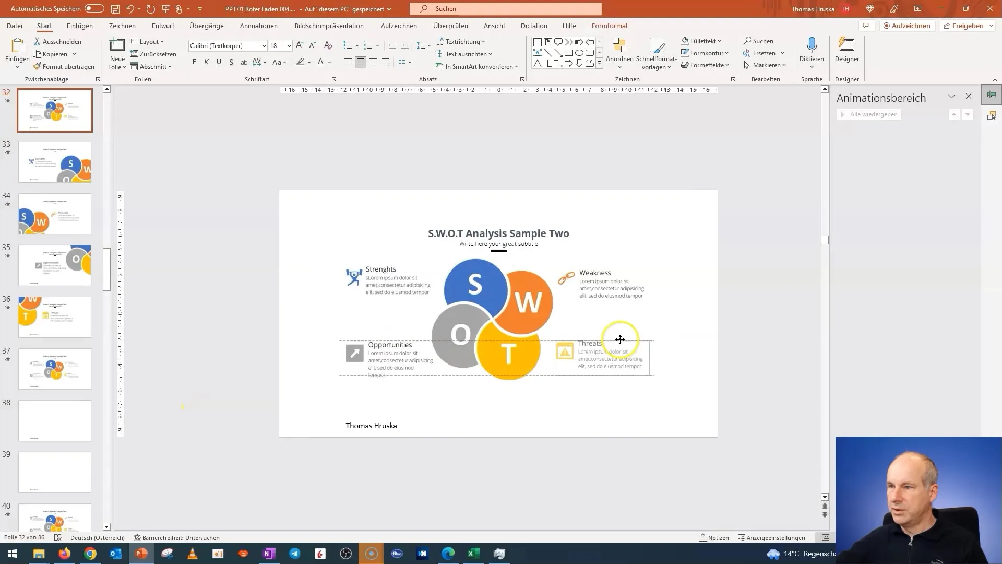Toggle bold formatting F button
Screen dimensions: 1002x564
(194, 62)
